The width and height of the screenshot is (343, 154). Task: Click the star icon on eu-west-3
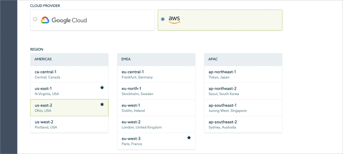click(189, 138)
